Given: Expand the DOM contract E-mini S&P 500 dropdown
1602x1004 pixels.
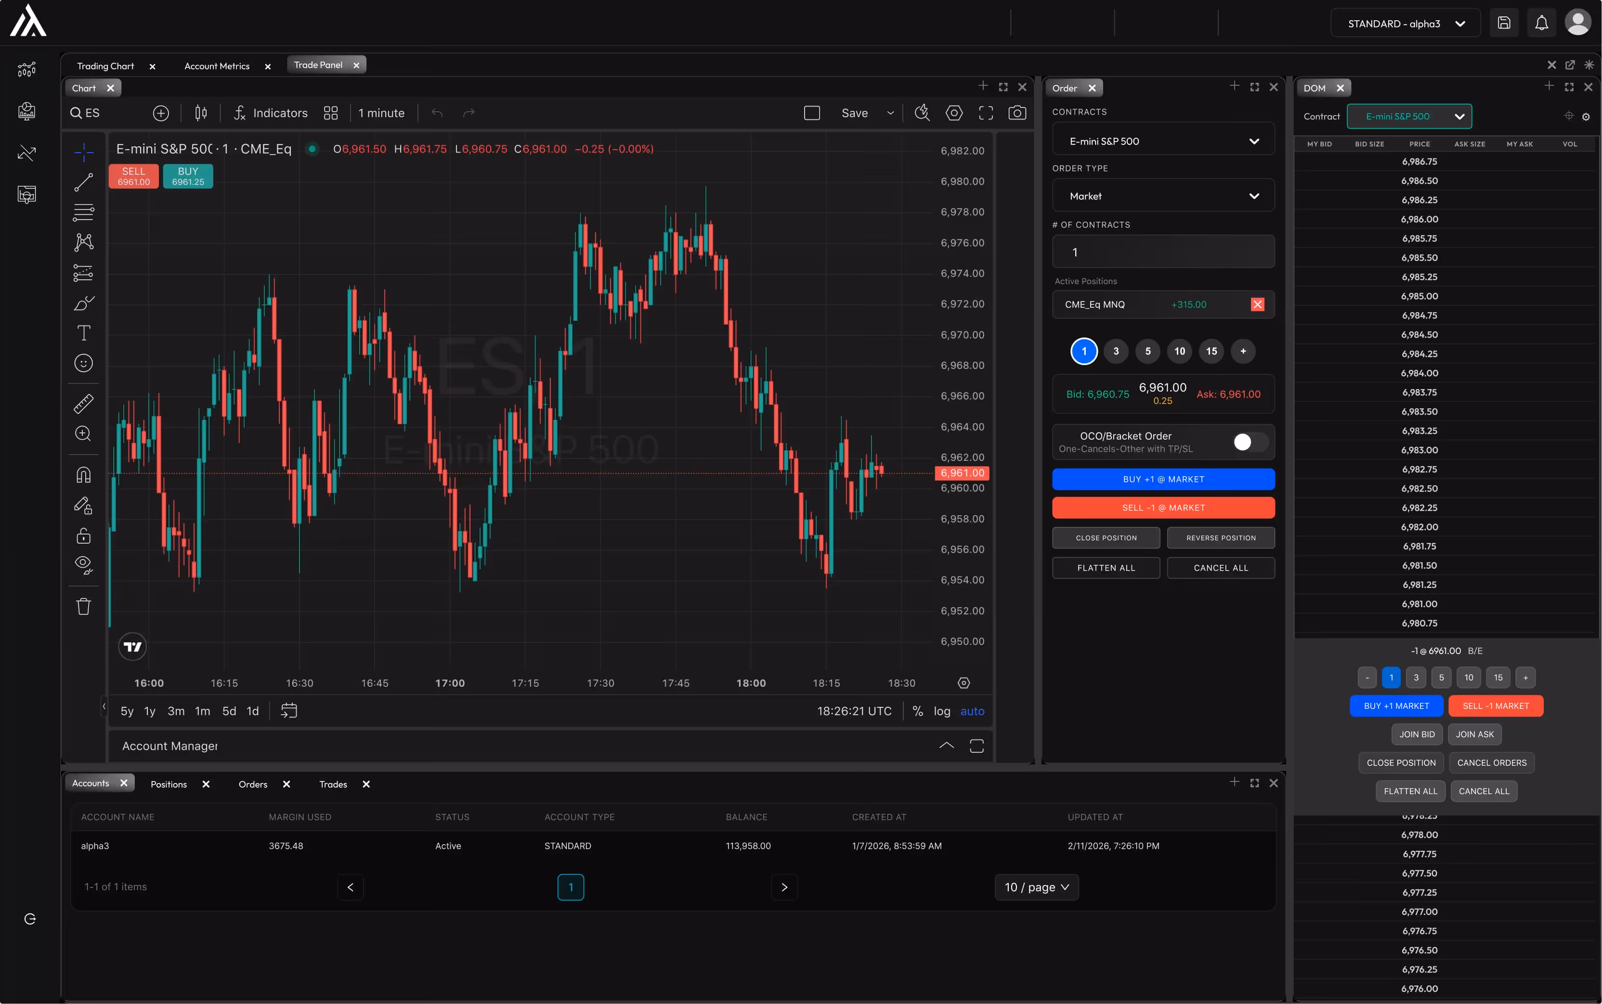Looking at the screenshot, I should (1409, 116).
